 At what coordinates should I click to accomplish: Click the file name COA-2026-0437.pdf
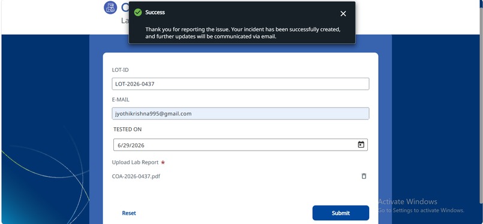pos(136,176)
